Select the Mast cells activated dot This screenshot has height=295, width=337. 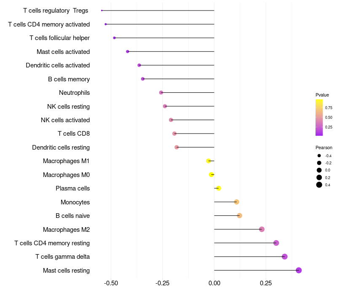[x=128, y=51]
